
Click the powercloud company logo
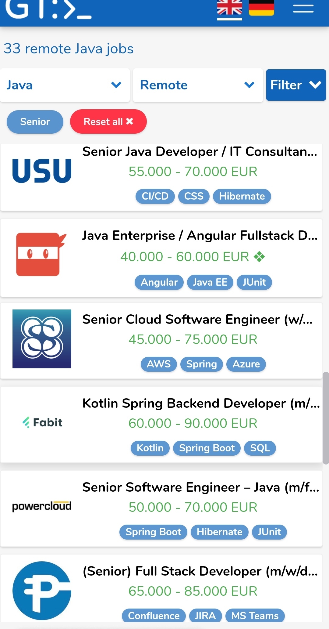tap(42, 506)
